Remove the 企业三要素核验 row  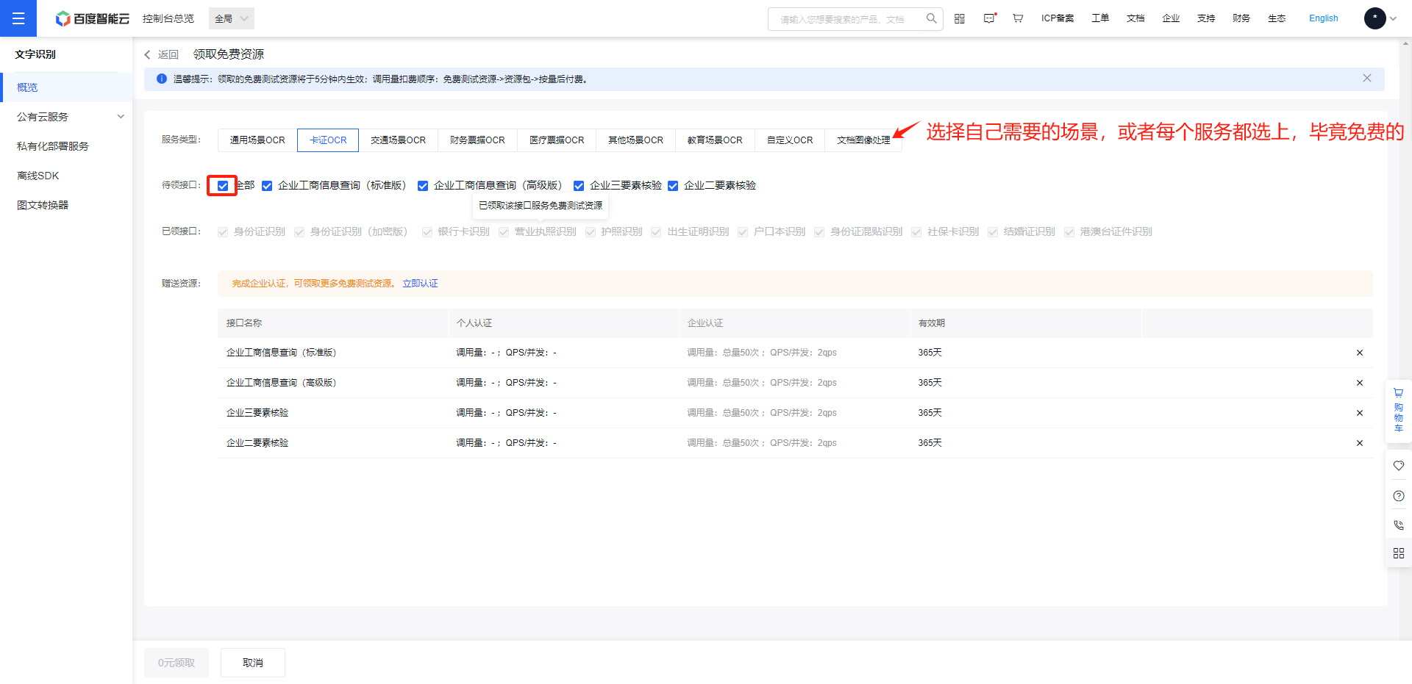pos(1360,413)
